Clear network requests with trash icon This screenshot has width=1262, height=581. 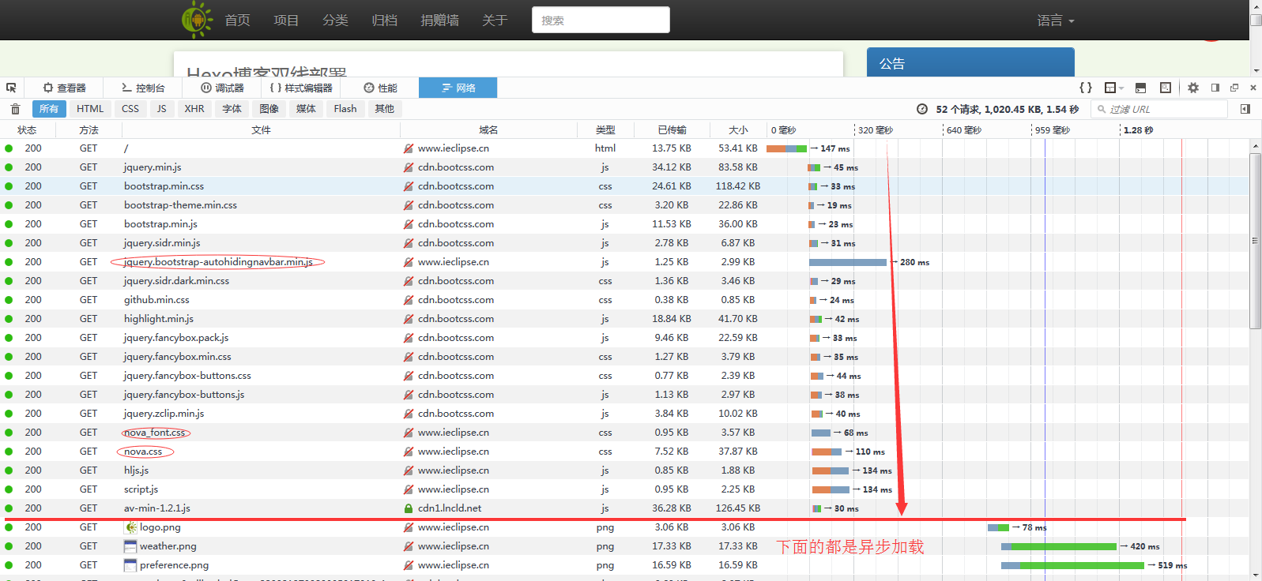(x=15, y=109)
